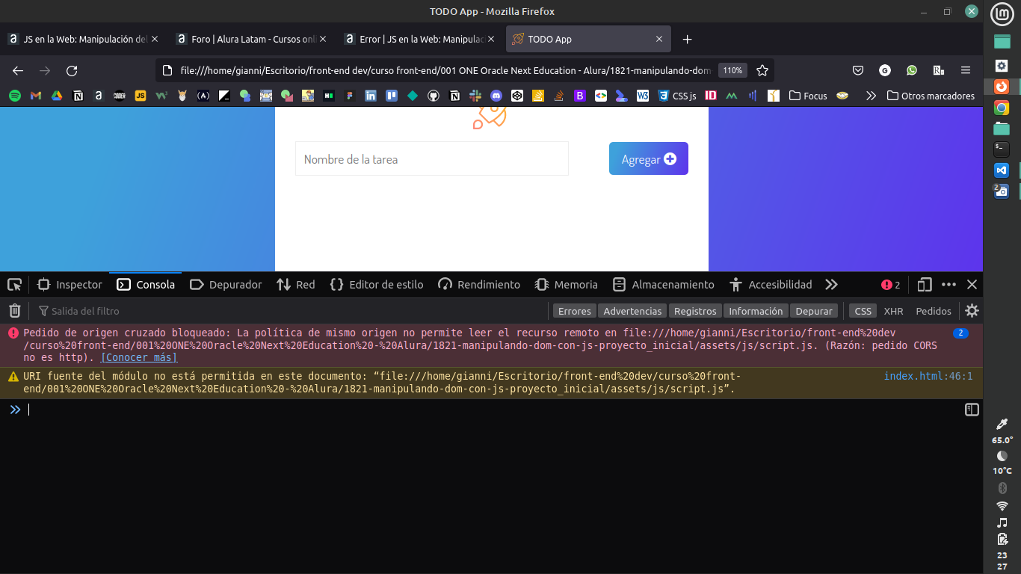Open terminal from the system panel
This screenshot has width=1021, height=574.
click(1002, 149)
